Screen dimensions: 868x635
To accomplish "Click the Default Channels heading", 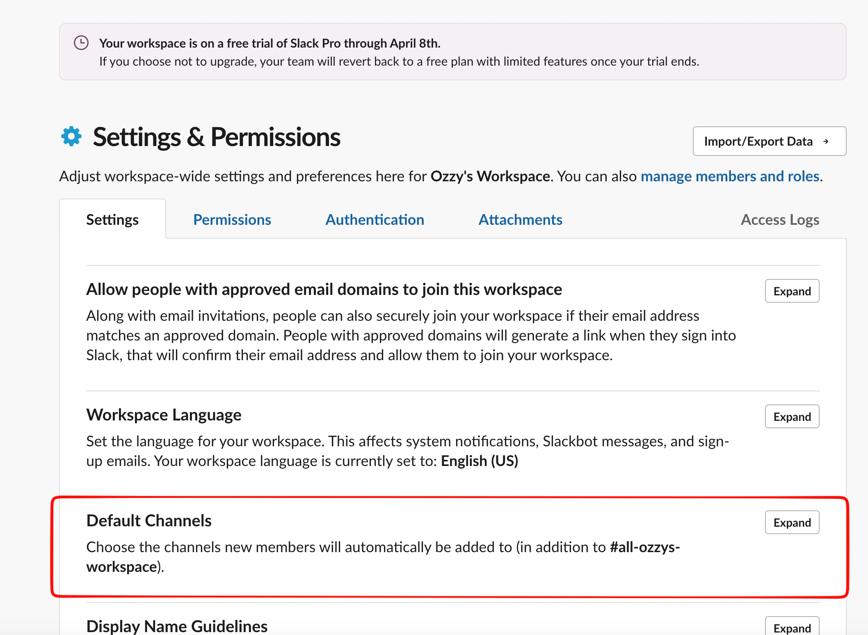I will coord(149,521).
